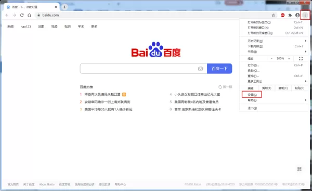Go to the browser home page
Image resolution: width=312 pixels, height=191 pixels.
tap(29, 15)
